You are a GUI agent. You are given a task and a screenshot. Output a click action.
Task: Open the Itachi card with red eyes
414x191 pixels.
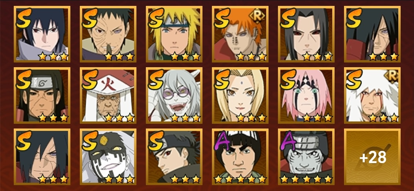click(x=306, y=34)
